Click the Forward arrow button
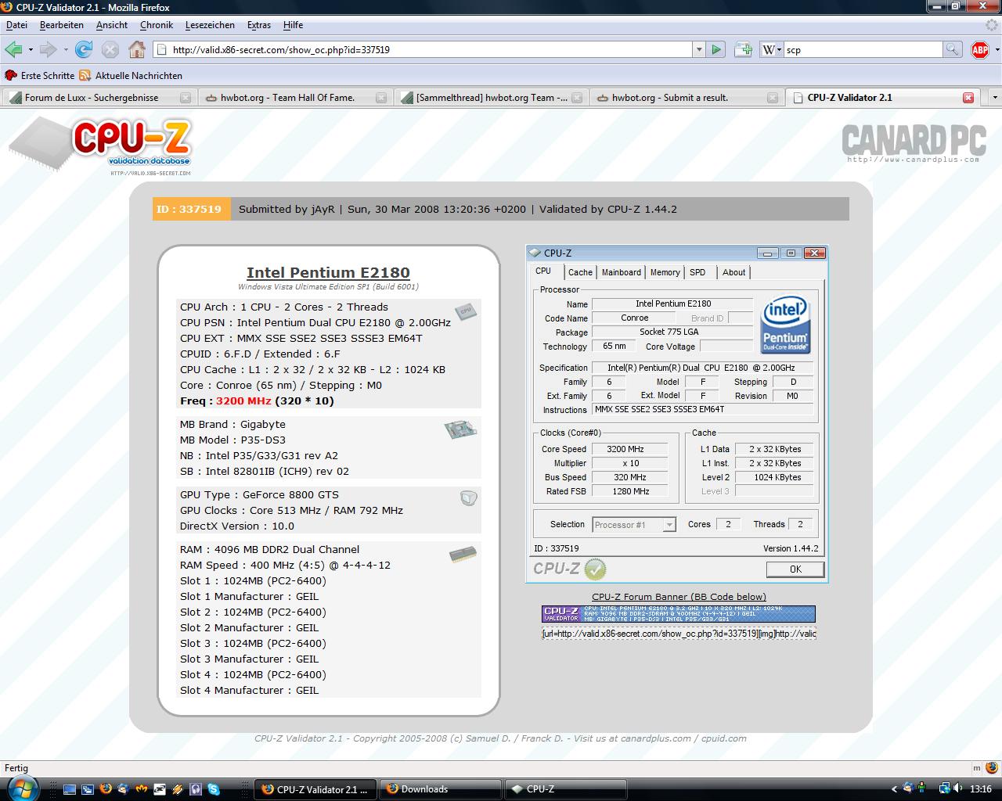The image size is (1002, 801). [x=48, y=49]
